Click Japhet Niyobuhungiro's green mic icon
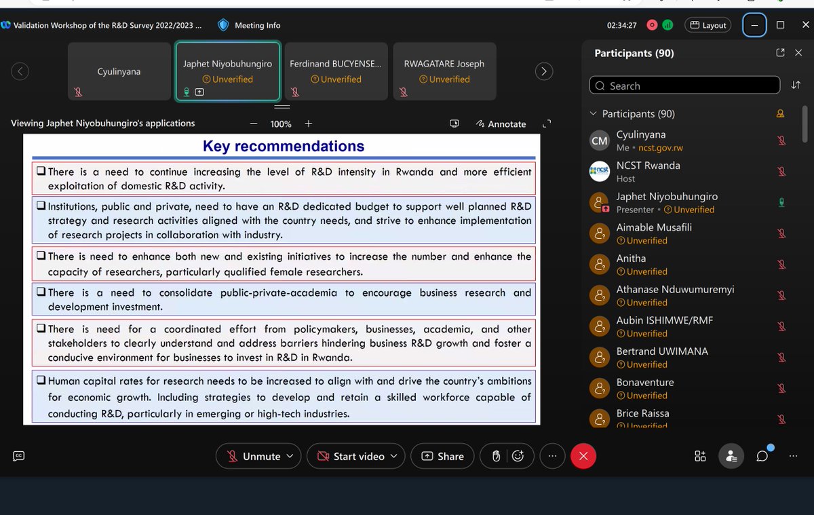814x515 pixels. coord(781,202)
